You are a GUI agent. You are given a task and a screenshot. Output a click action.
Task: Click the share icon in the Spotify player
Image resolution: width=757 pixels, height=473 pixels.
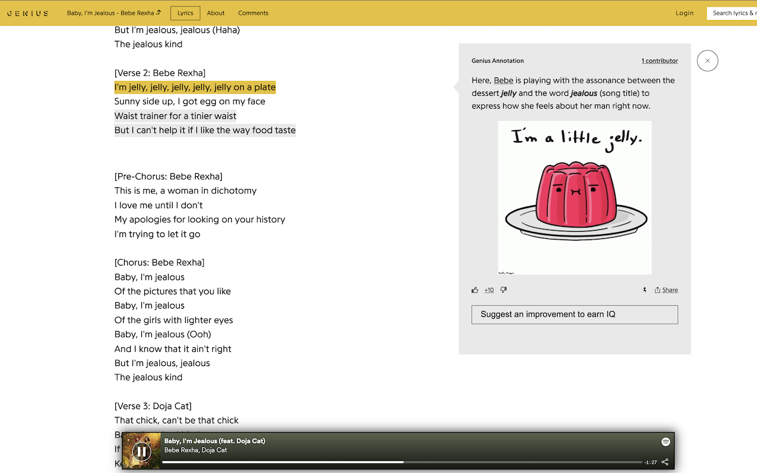pyautogui.click(x=665, y=462)
